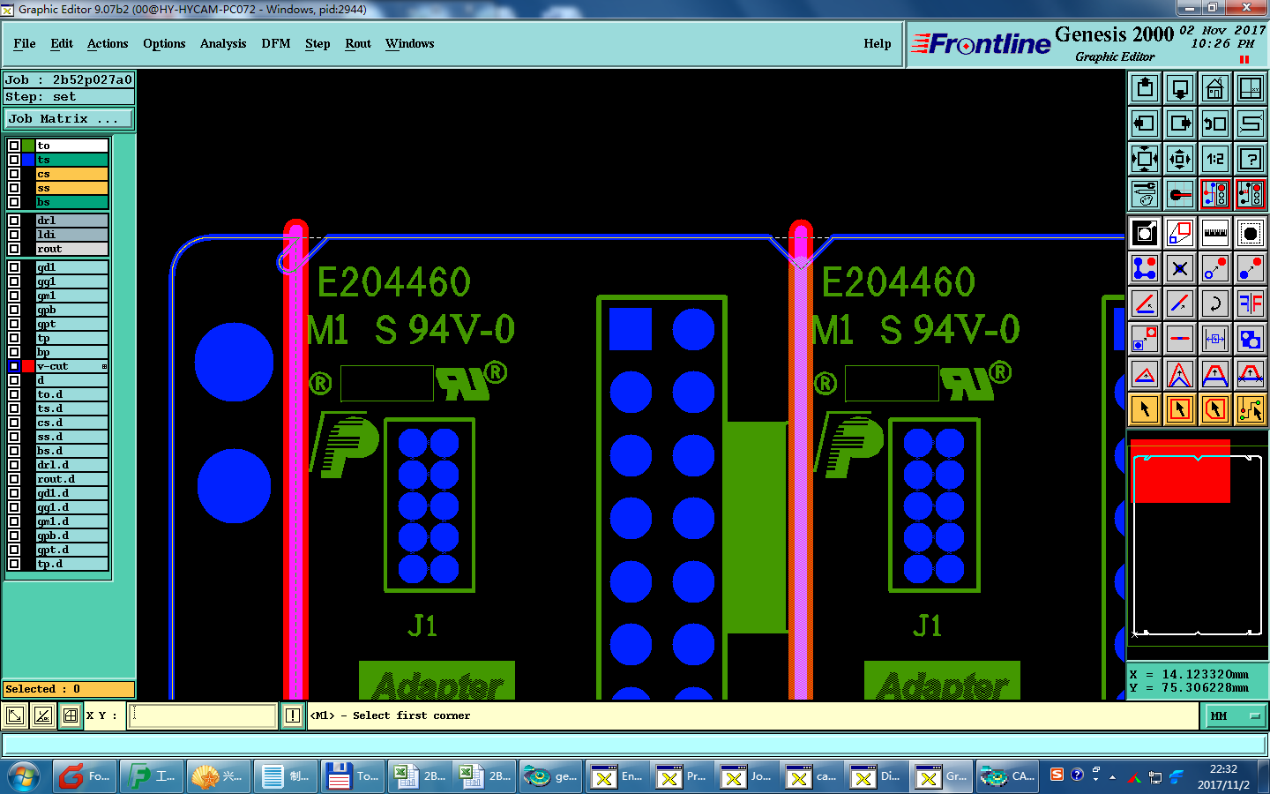The width and height of the screenshot is (1270, 794).
Task: Click the zoom out expand-arrows icon
Action: click(x=1145, y=159)
